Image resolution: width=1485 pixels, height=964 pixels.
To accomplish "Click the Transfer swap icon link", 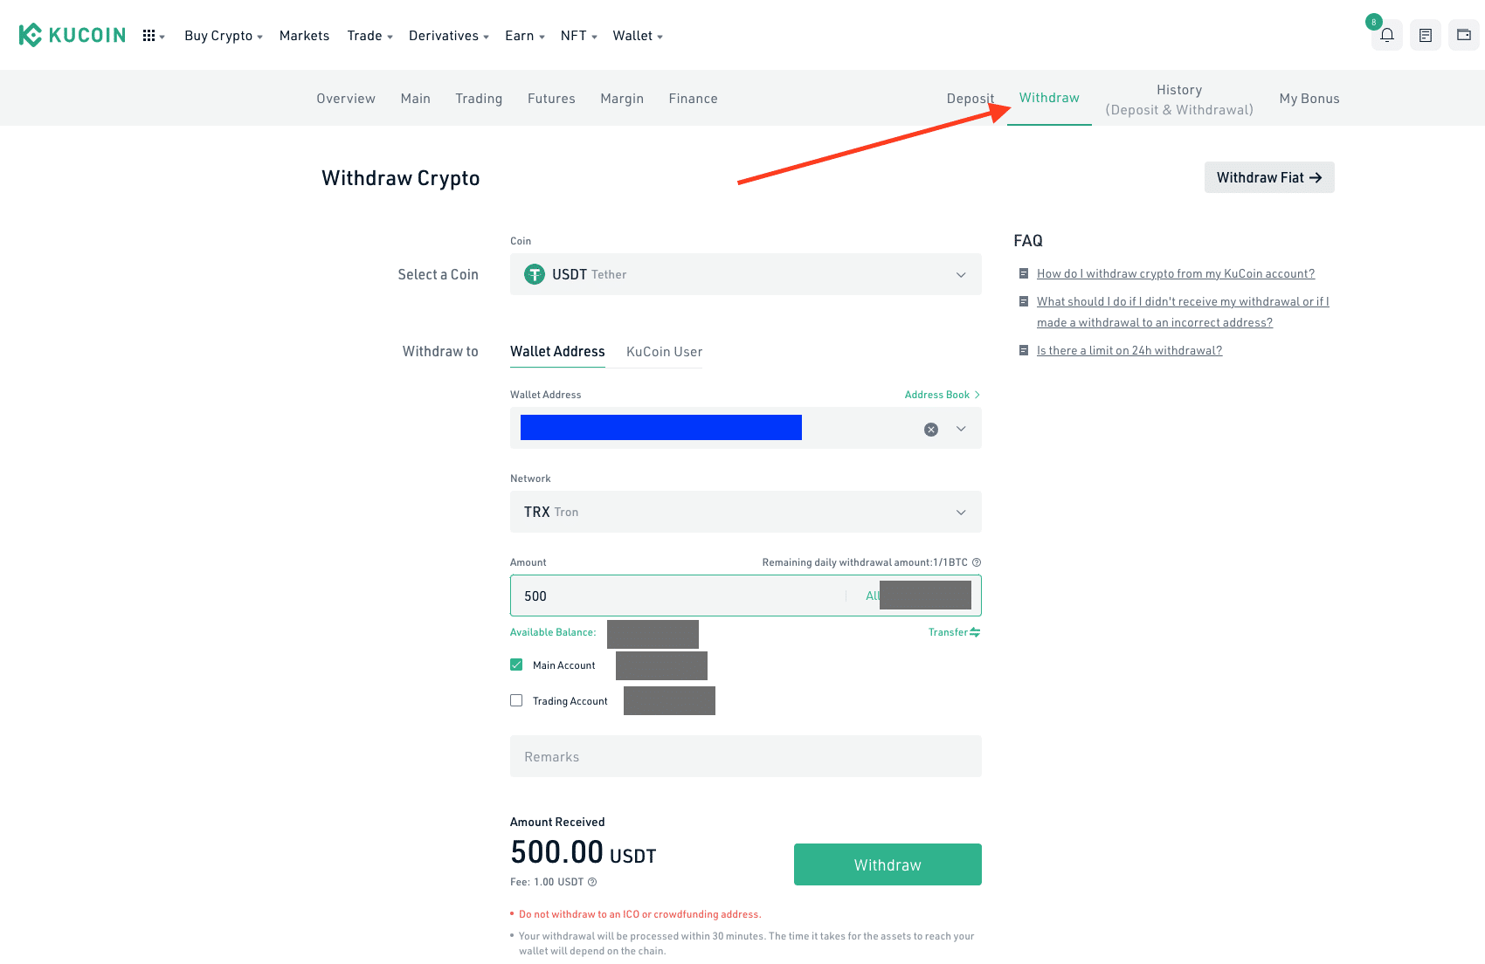I will coord(954,632).
